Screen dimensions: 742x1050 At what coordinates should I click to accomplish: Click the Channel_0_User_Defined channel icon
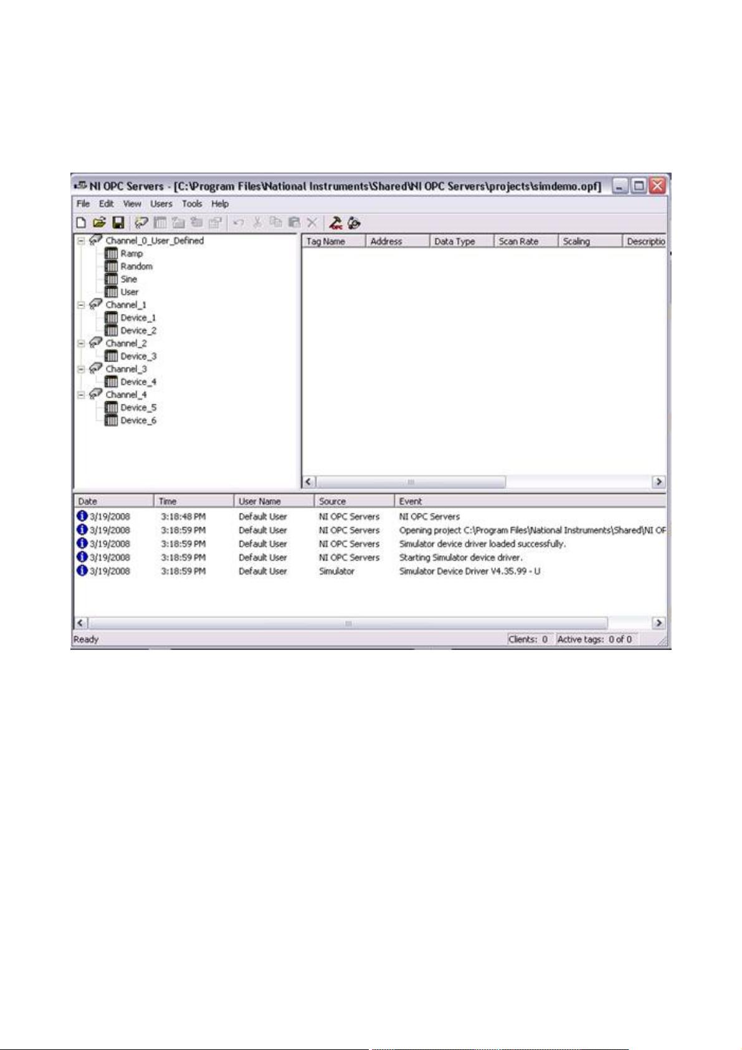95,241
